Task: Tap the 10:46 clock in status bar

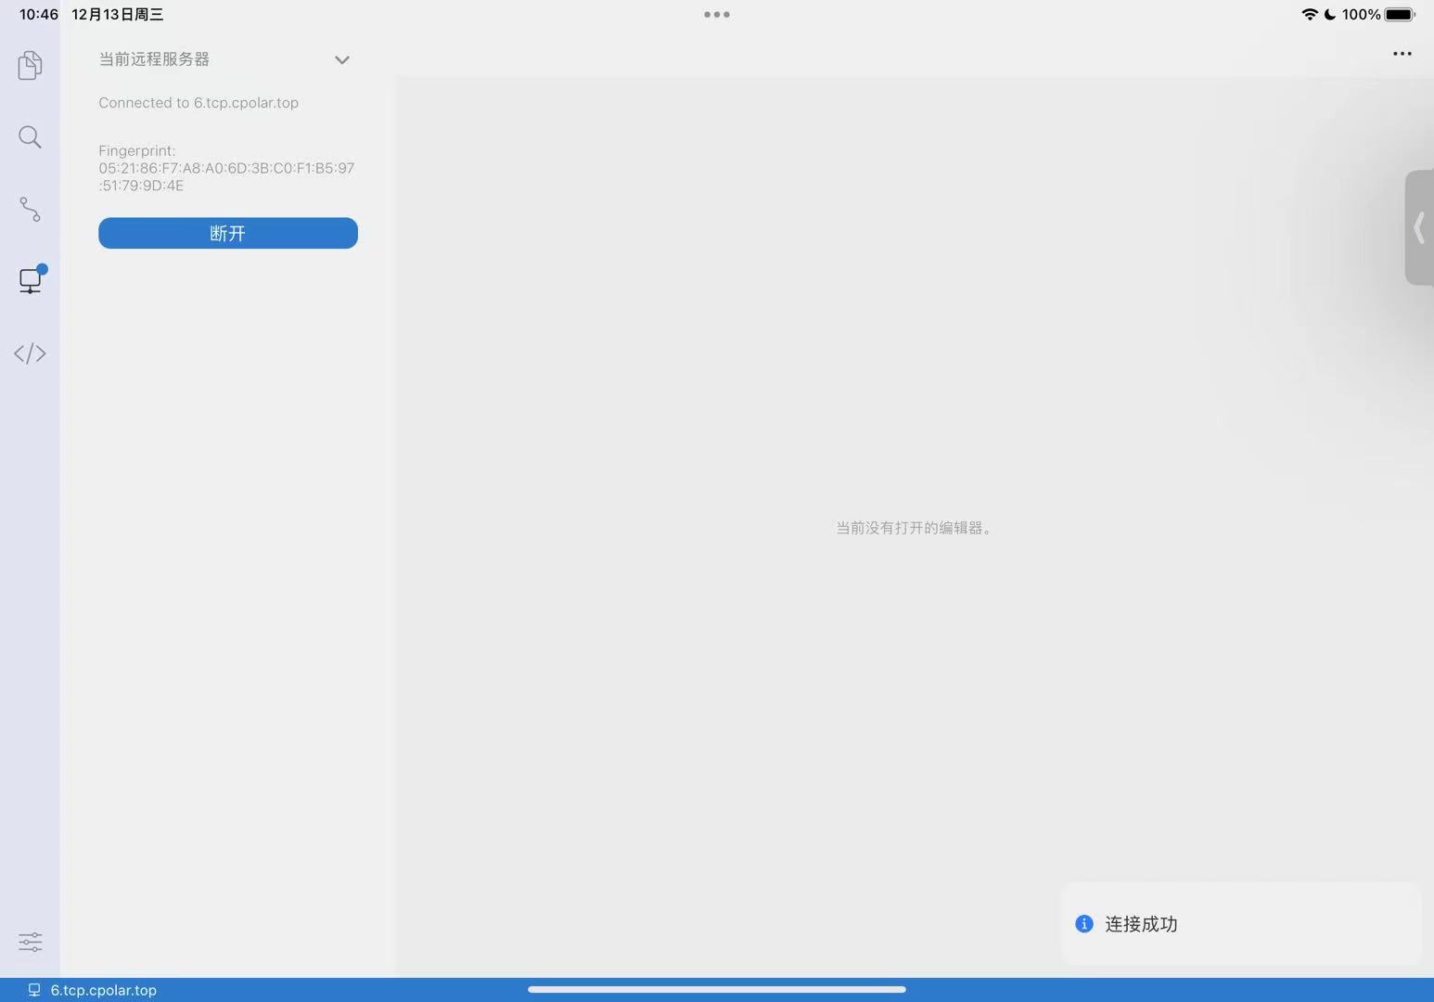Action: [39, 14]
